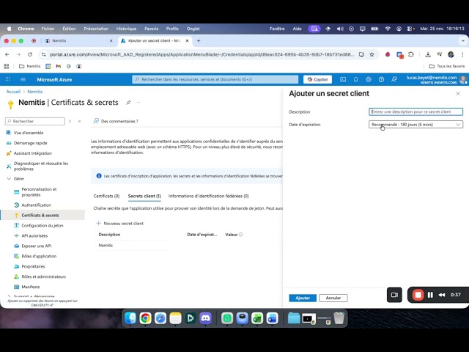This screenshot has height=352, width=469.
Task: Open Discord from the Dock
Action: [205, 318]
